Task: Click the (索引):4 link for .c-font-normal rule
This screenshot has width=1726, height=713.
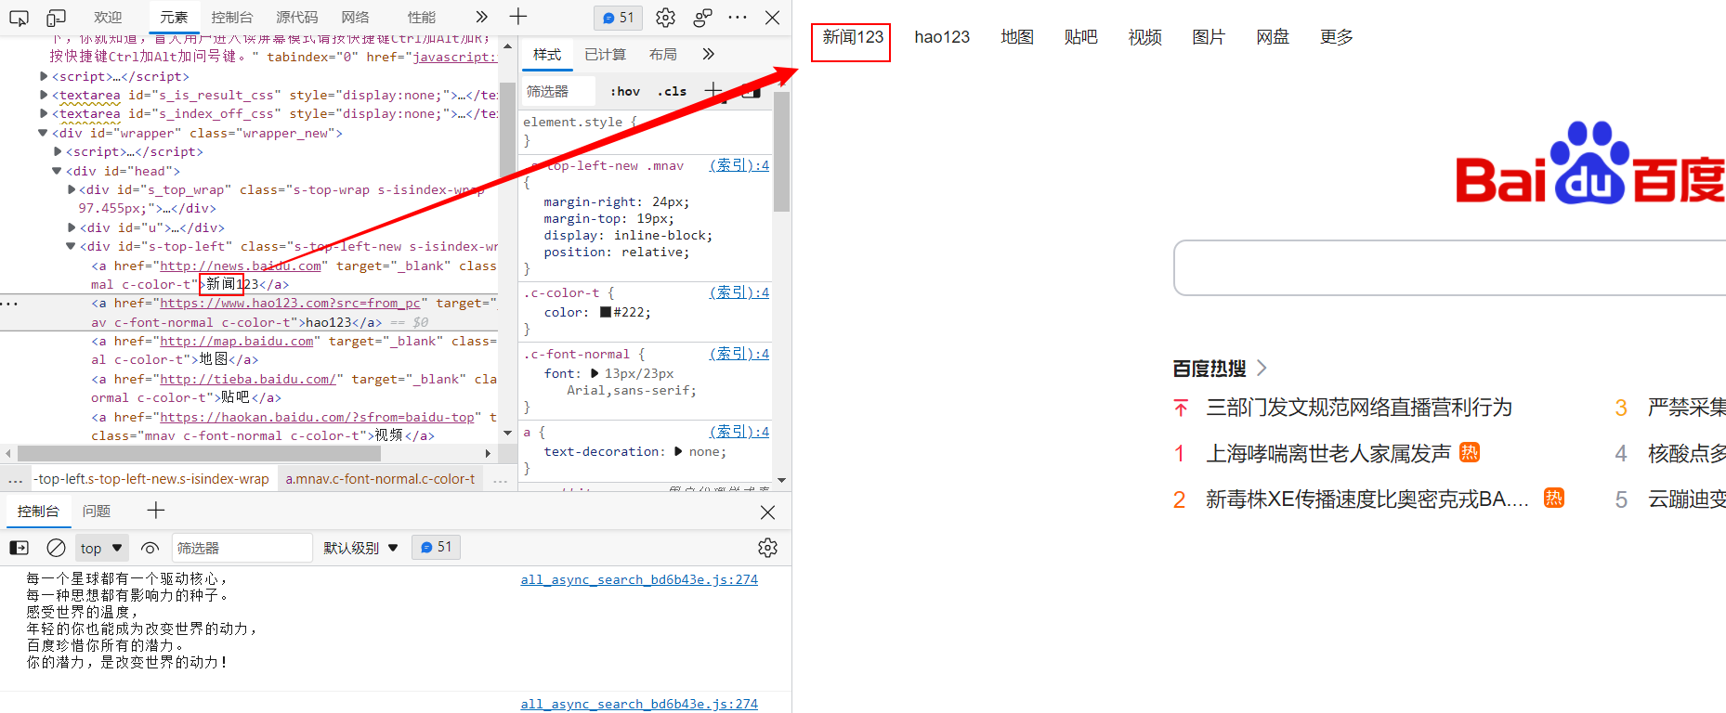Action: tap(739, 354)
